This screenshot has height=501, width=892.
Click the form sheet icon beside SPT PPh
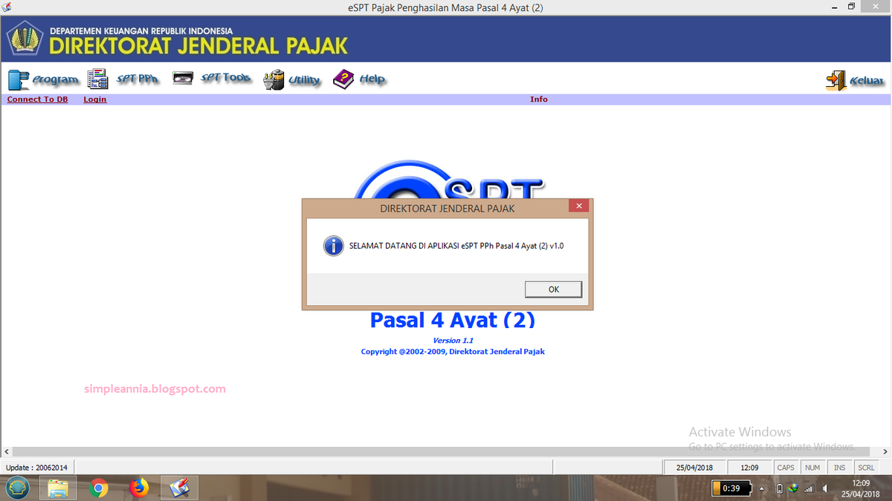point(97,79)
